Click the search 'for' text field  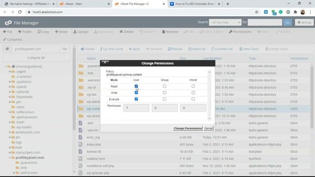click(265, 22)
